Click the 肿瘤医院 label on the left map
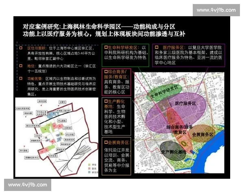Viewport: 244px width, 195px height. [61, 149]
